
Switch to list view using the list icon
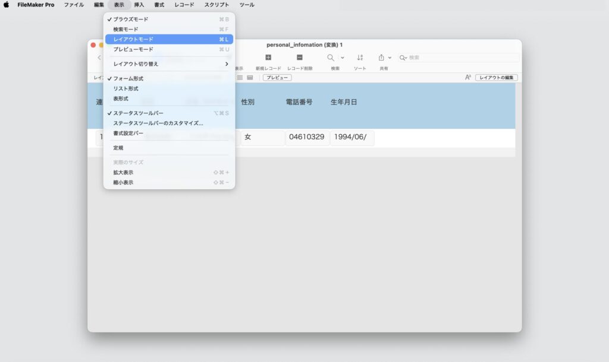coord(239,78)
